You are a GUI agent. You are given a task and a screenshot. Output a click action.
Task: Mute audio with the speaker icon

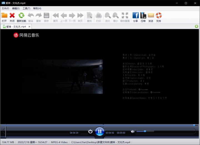coord(132,131)
